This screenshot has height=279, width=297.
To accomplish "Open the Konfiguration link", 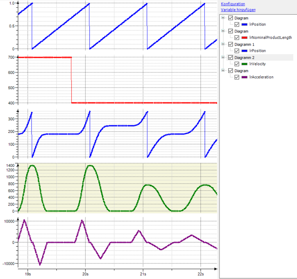I will [x=233, y=4].
